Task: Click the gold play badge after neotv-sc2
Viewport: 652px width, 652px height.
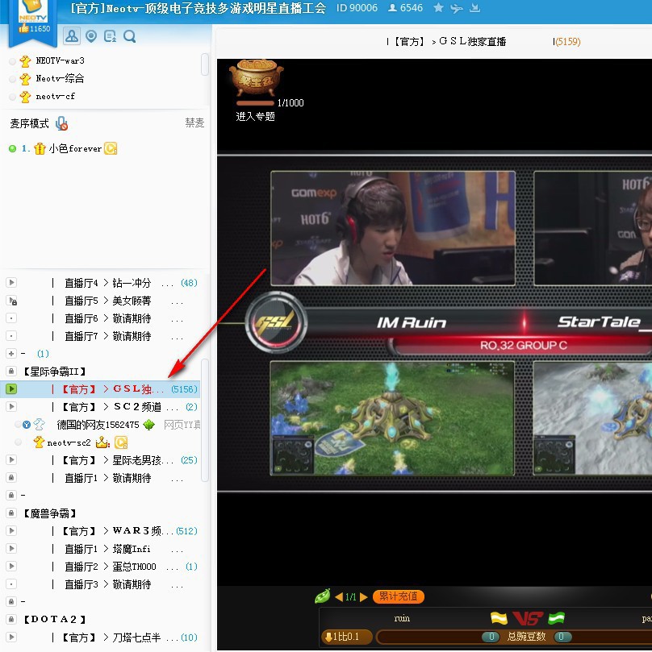Action: click(121, 442)
